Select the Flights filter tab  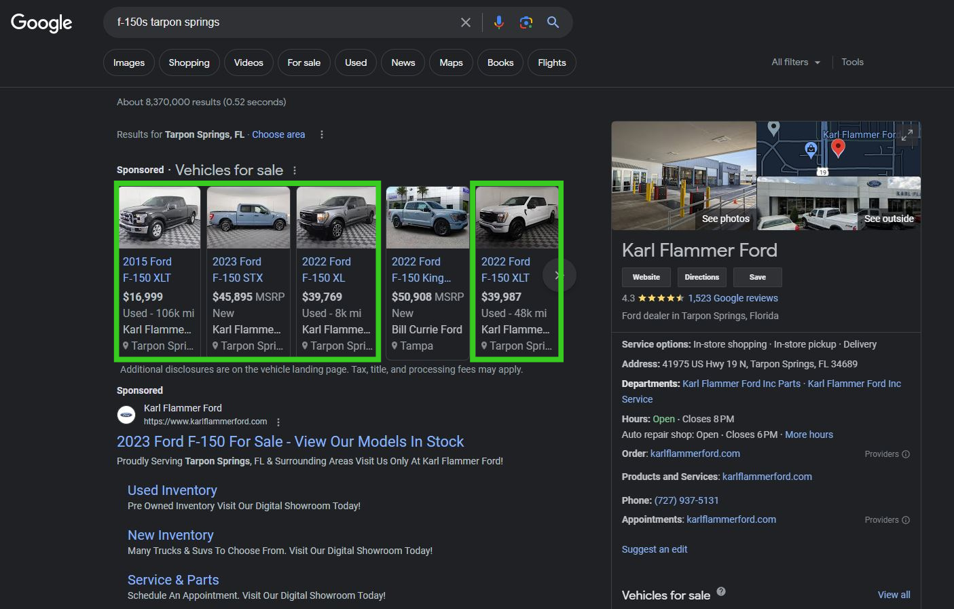click(x=552, y=62)
